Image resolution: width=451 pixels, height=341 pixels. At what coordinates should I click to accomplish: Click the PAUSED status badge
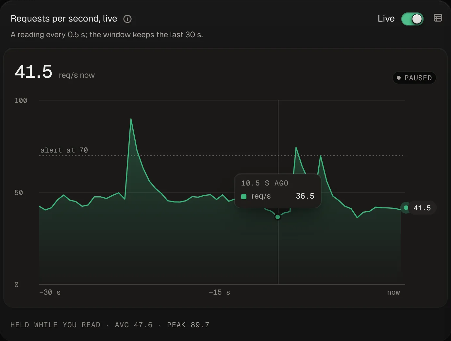click(x=414, y=78)
